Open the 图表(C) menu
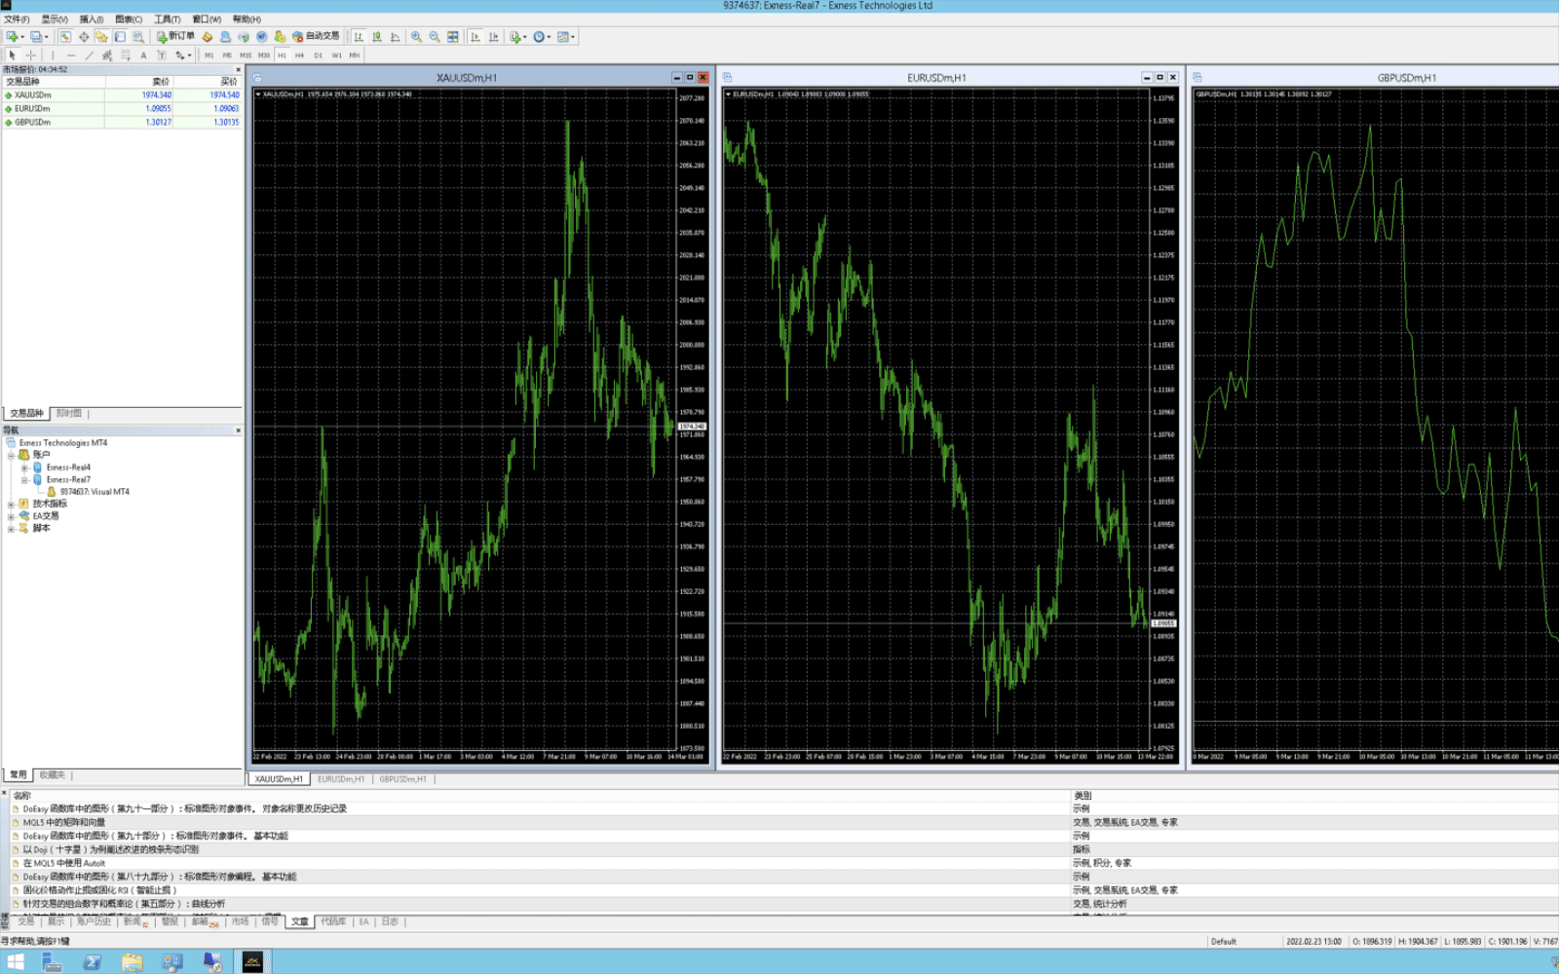This screenshot has height=974, width=1559. [128, 19]
